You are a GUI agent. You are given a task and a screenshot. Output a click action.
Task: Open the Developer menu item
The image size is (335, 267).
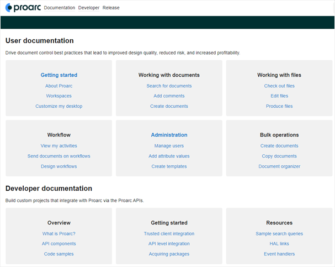pos(89,8)
